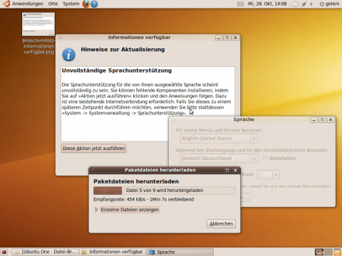The width and height of the screenshot is (342, 256).
Task: Click the second workspace switcher cell
Action: pos(328,252)
